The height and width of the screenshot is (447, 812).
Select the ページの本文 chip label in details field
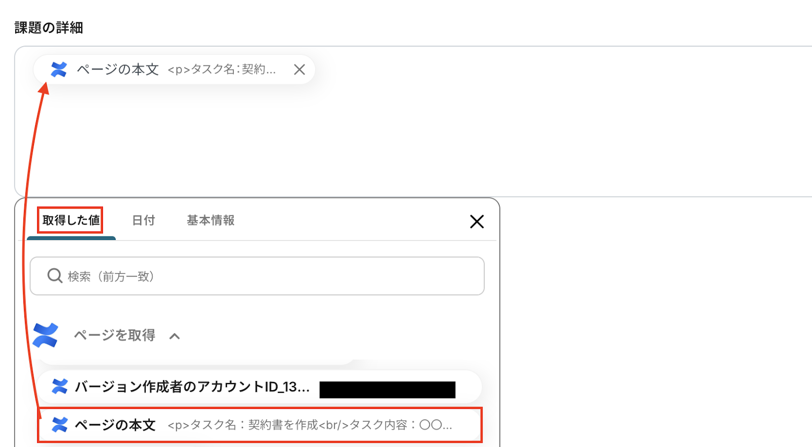coord(118,70)
